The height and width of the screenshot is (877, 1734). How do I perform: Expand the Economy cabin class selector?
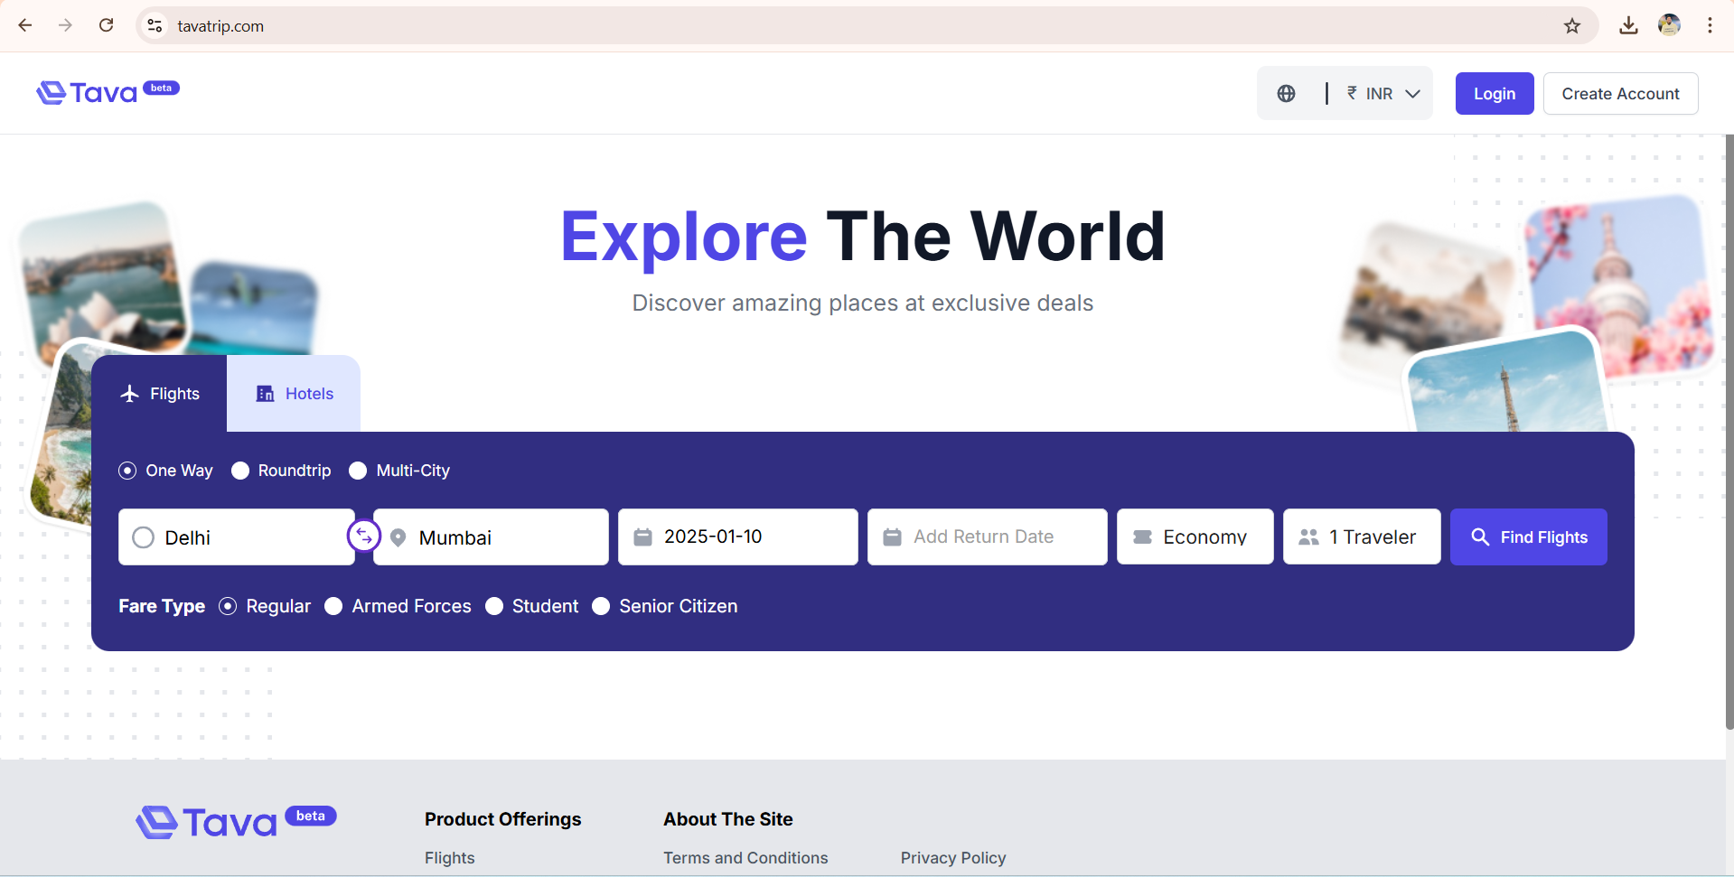point(1195,537)
